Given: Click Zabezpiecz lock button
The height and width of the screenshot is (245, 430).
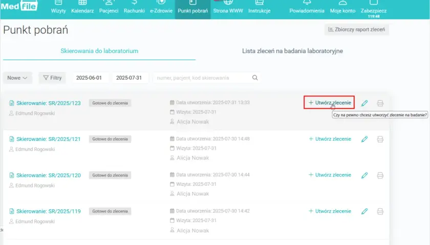Looking at the screenshot, I should tap(374, 8).
